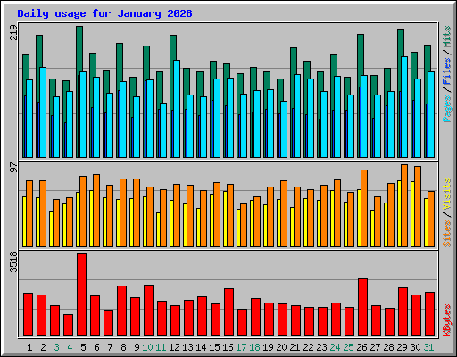Click green day label '4'

[x=70, y=347]
